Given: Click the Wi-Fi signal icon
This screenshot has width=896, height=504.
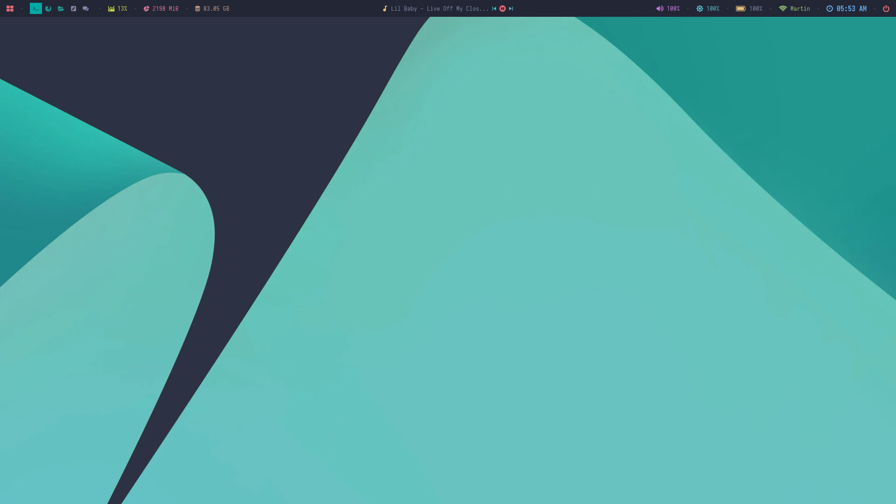Looking at the screenshot, I should [x=783, y=8].
